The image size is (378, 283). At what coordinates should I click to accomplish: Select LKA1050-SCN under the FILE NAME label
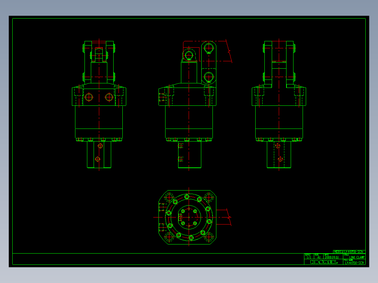pyautogui.click(x=355, y=263)
